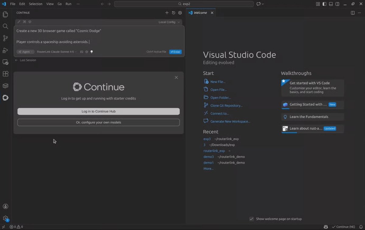Open the Manage gear in activity bar
Image resolution: width=365 pixels, height=230 pixels.
(5, 218)
